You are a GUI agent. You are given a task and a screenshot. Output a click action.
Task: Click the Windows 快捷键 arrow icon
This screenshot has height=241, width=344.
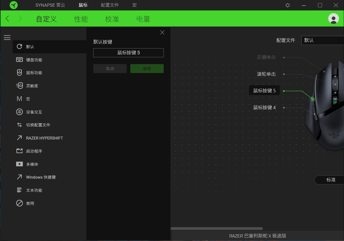19,177
